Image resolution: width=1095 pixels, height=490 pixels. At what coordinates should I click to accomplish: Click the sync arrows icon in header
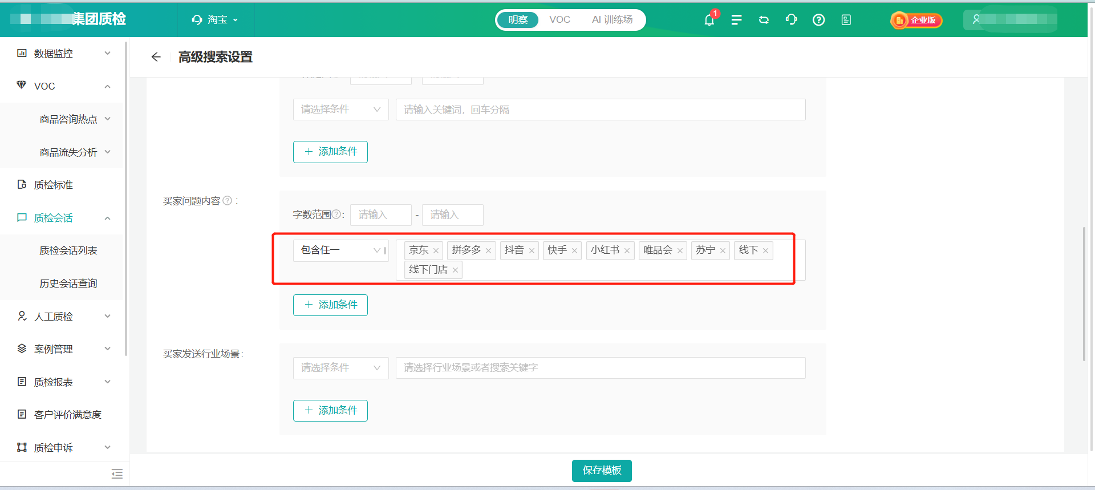[x=764, y=20]
